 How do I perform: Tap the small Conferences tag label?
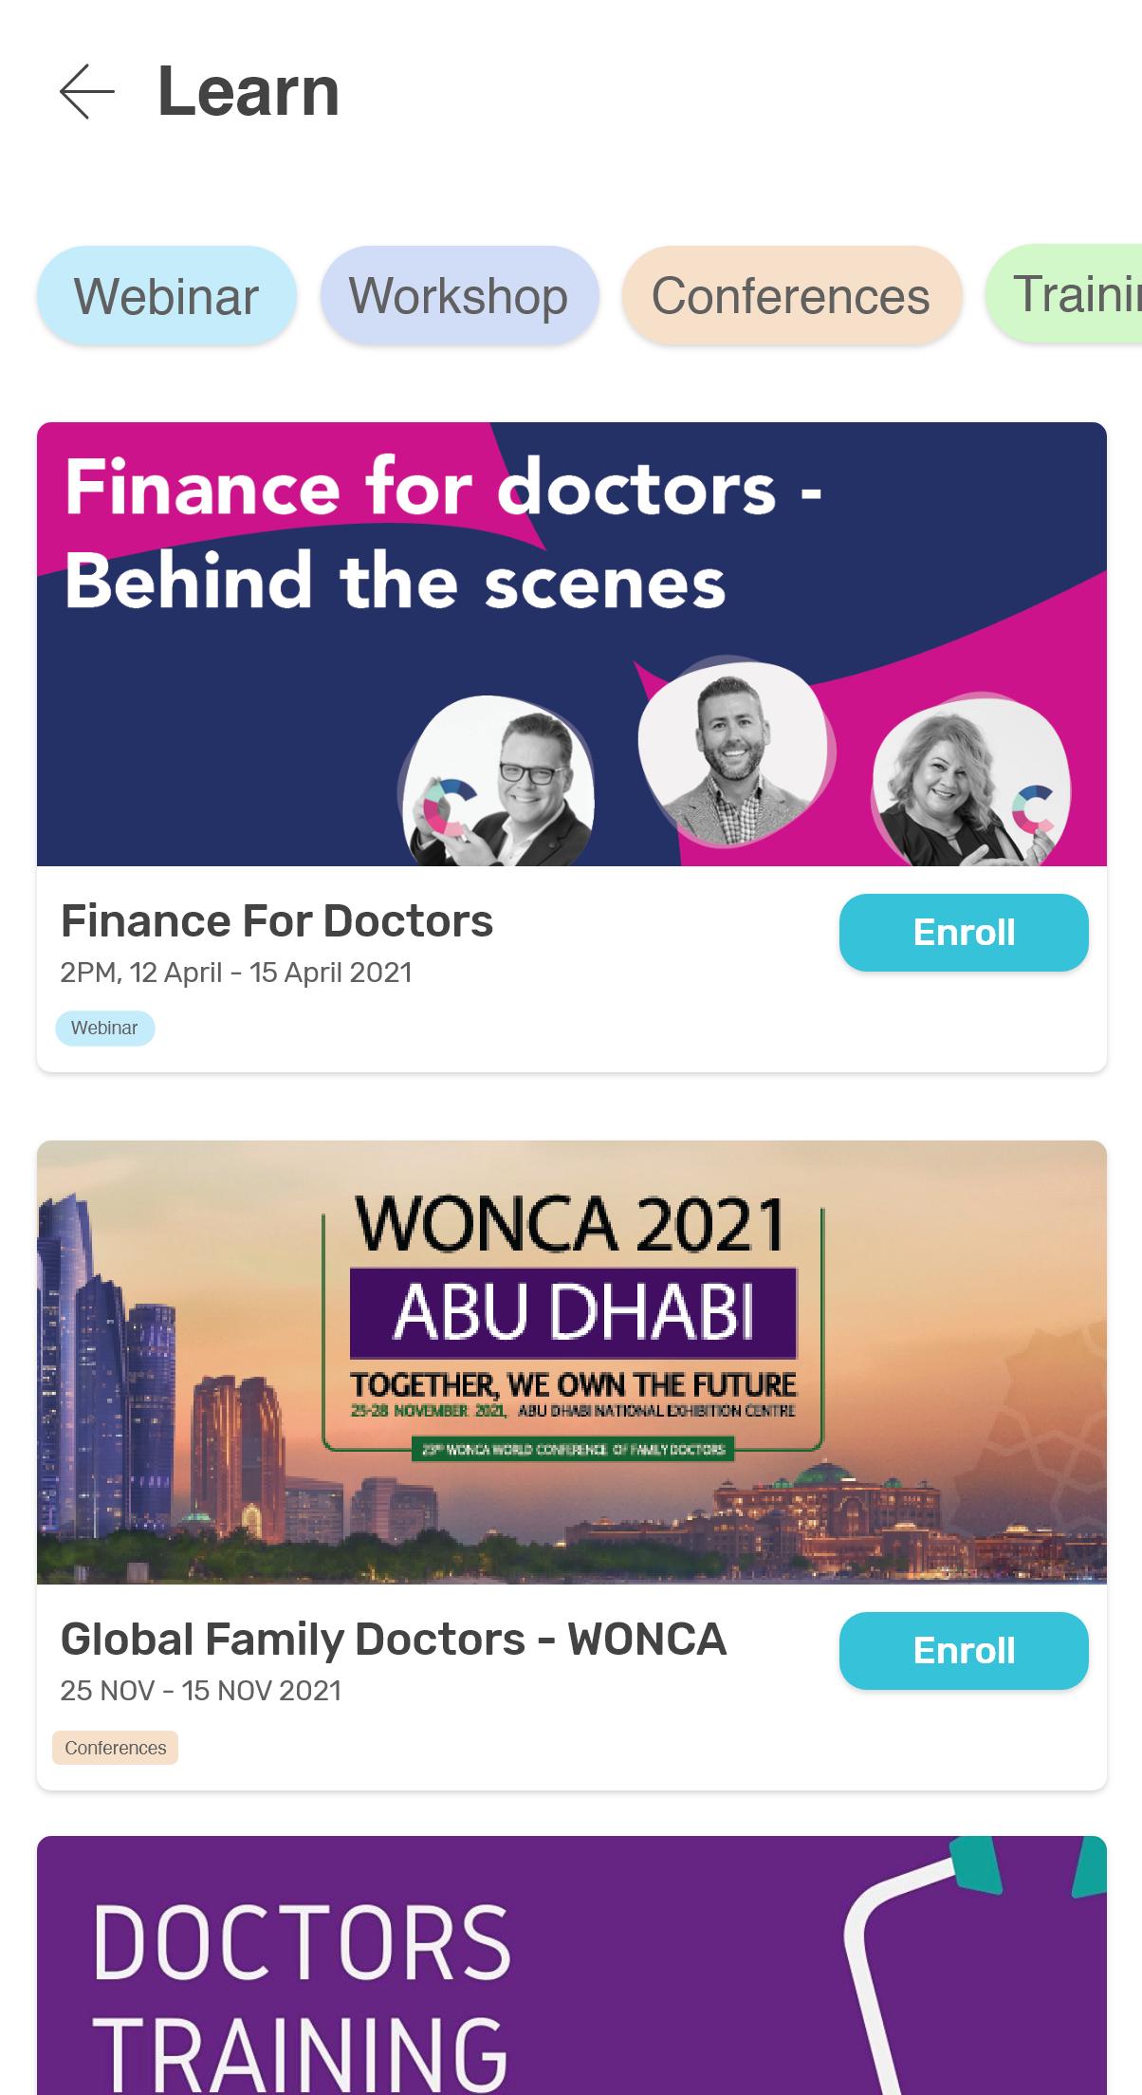[x=116, y=1748]
